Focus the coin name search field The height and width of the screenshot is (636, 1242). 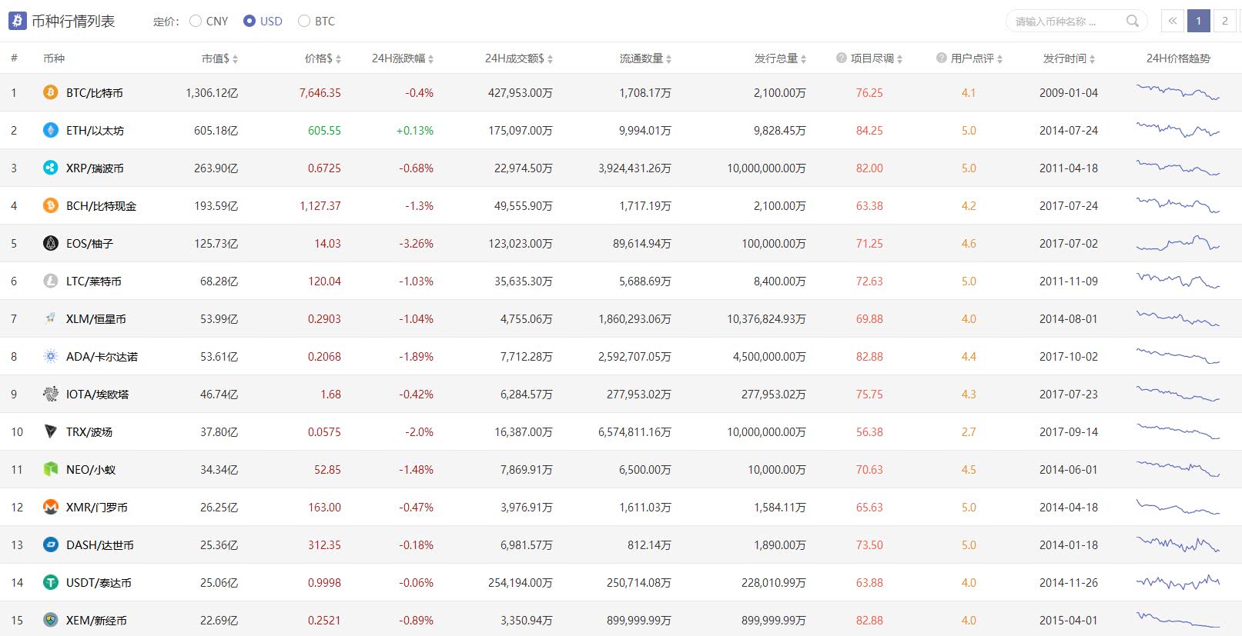tap(1066, 21)
